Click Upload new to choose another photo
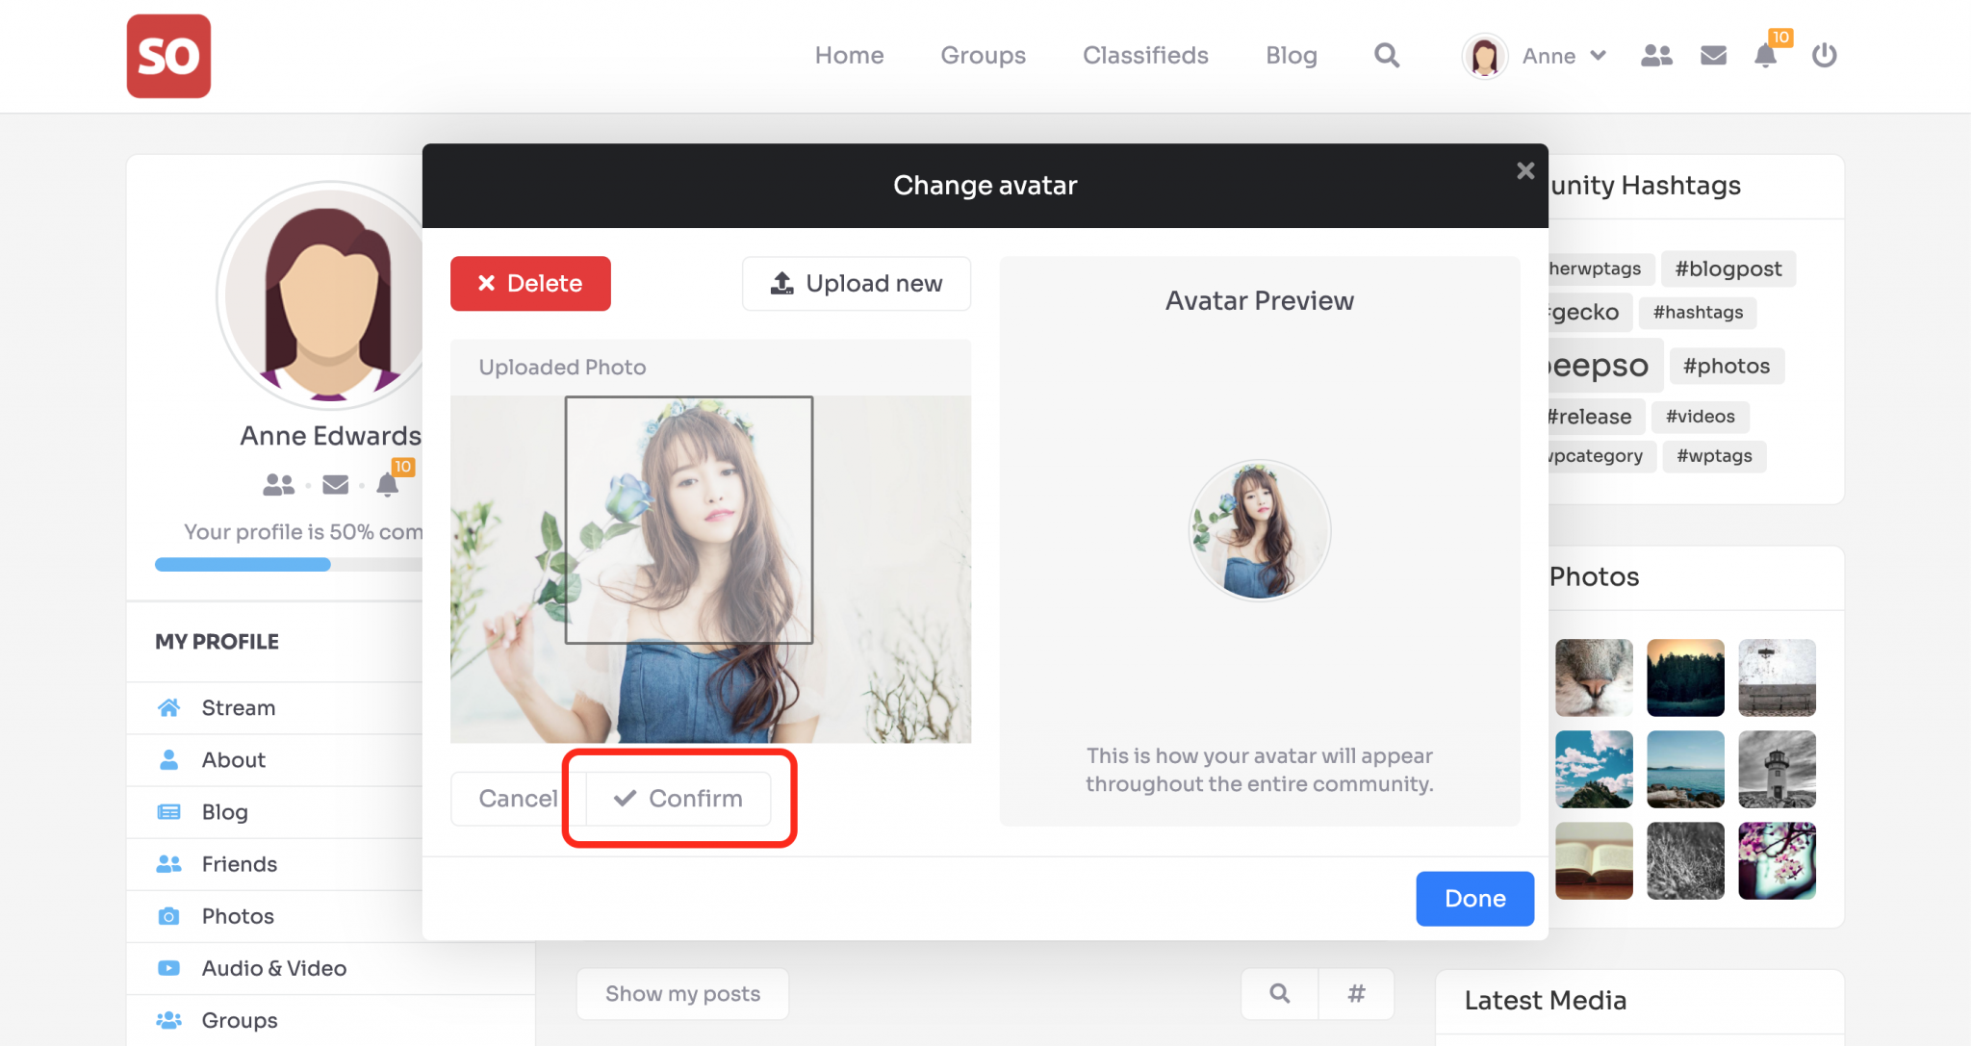1971x1046 pixels. pyautogui.click(x=856, y=283)
